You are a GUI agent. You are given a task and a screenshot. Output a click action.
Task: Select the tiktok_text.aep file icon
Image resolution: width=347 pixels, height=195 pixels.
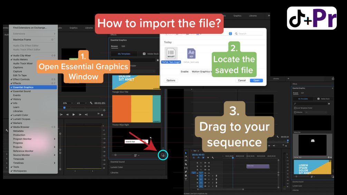click(191, 53)
